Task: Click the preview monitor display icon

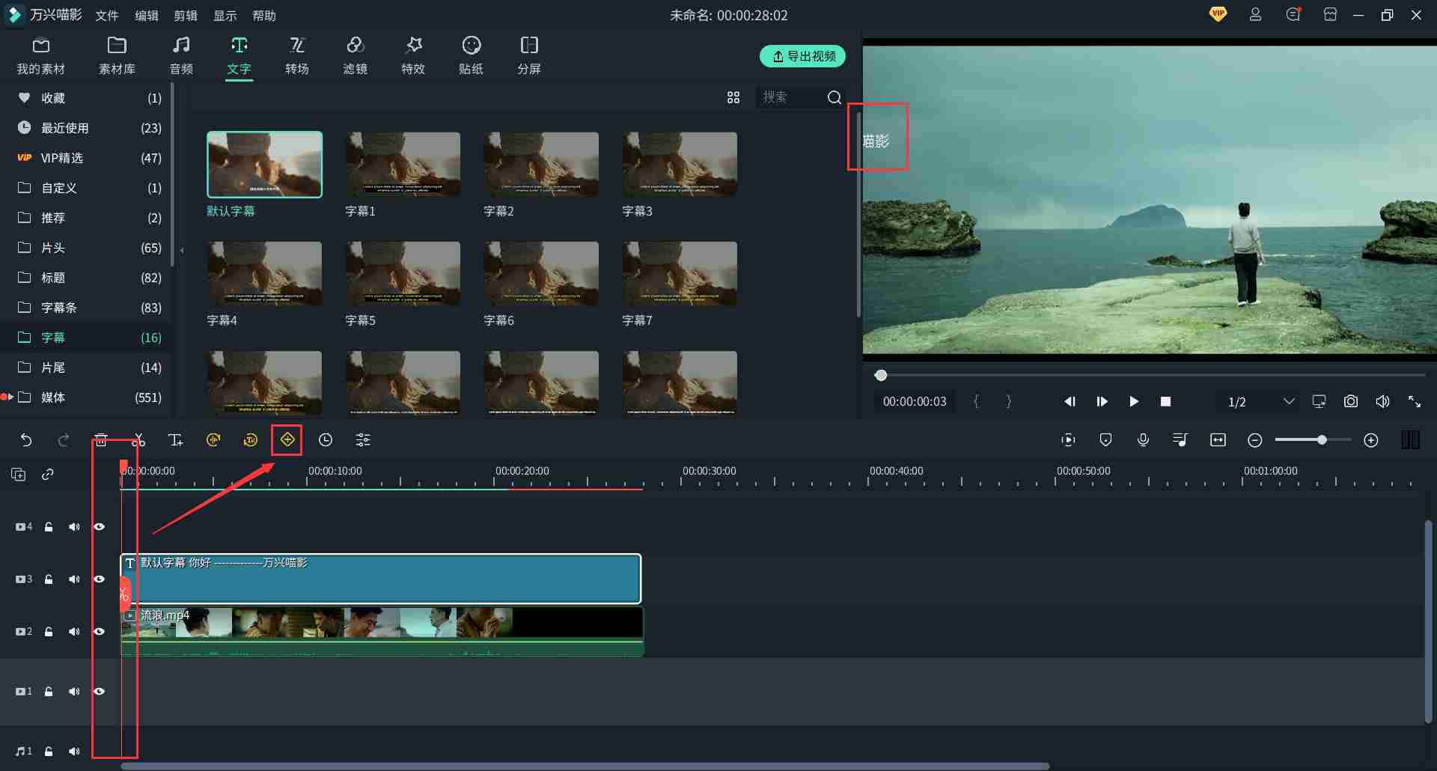Action: [x=1319, y=402]
